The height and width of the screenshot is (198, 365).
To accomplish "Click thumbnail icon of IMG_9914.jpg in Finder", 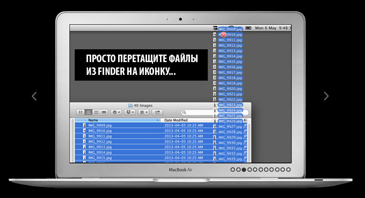I will pos(84,153).
